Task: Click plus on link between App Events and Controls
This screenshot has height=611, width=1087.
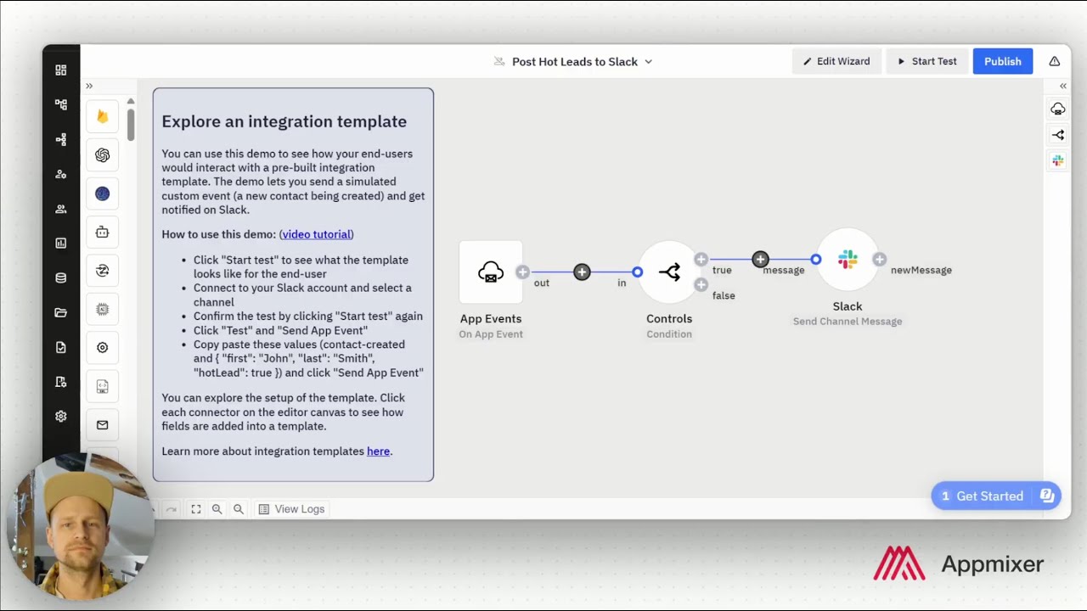Action: (582, 272)
